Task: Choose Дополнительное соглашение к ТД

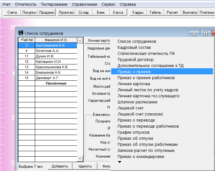Action: (x=162, y=66)
